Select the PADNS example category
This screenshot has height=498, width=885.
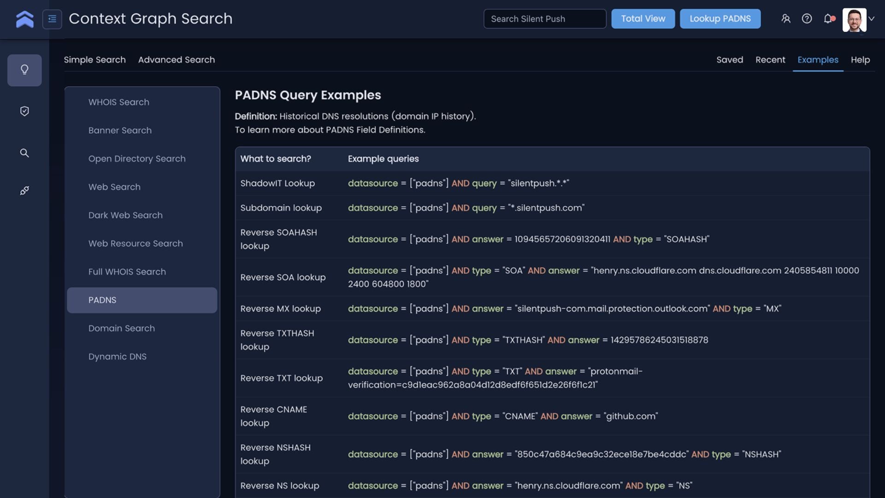click(x=142, y=300)
